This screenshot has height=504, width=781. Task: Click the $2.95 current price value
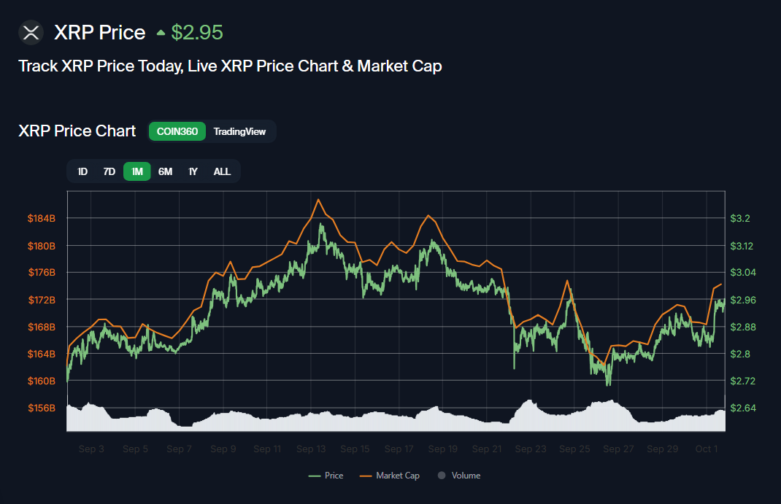[x=197, y=33]
